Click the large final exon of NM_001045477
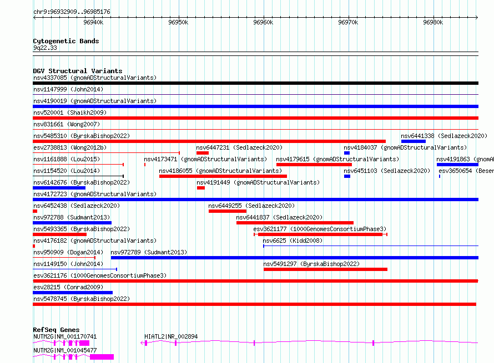Image resolution: width=494 pixels, height=363 pixels. tap(102, 357)
